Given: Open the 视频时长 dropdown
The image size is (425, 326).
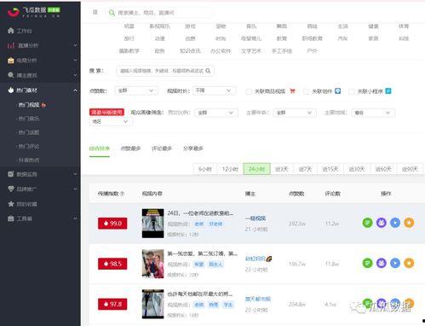Looking at the screenshot, I should pyautogui.click(x=214, y=90).
